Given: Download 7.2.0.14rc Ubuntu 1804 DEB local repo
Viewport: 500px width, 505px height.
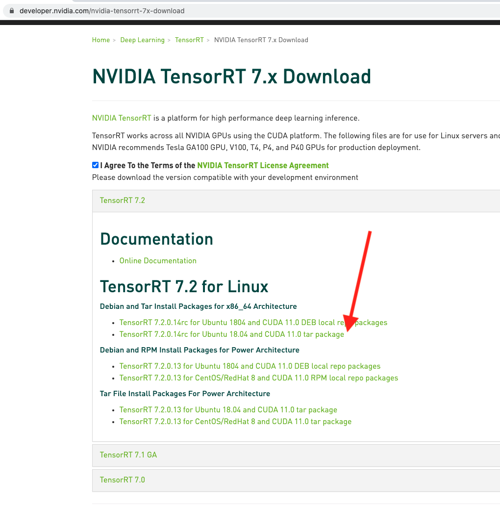Looking at the screenshot, I should tap(253, 323).
